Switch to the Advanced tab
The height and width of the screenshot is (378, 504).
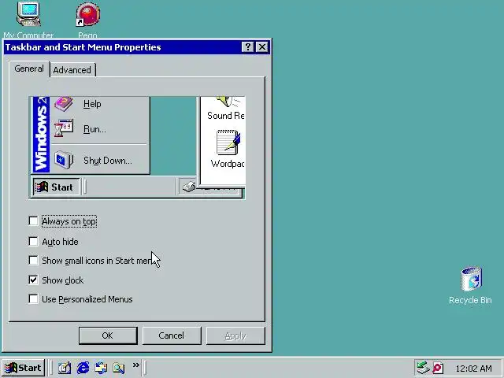pyautogui.click(x=72, y=70)
